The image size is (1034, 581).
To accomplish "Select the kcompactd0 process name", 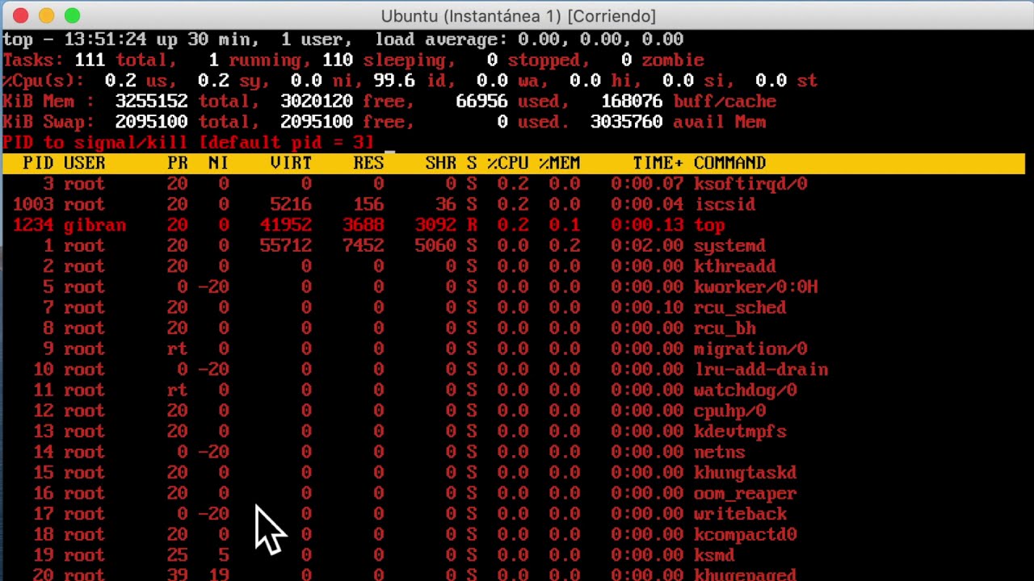I will pyautogui.click(x=746, y=534).
